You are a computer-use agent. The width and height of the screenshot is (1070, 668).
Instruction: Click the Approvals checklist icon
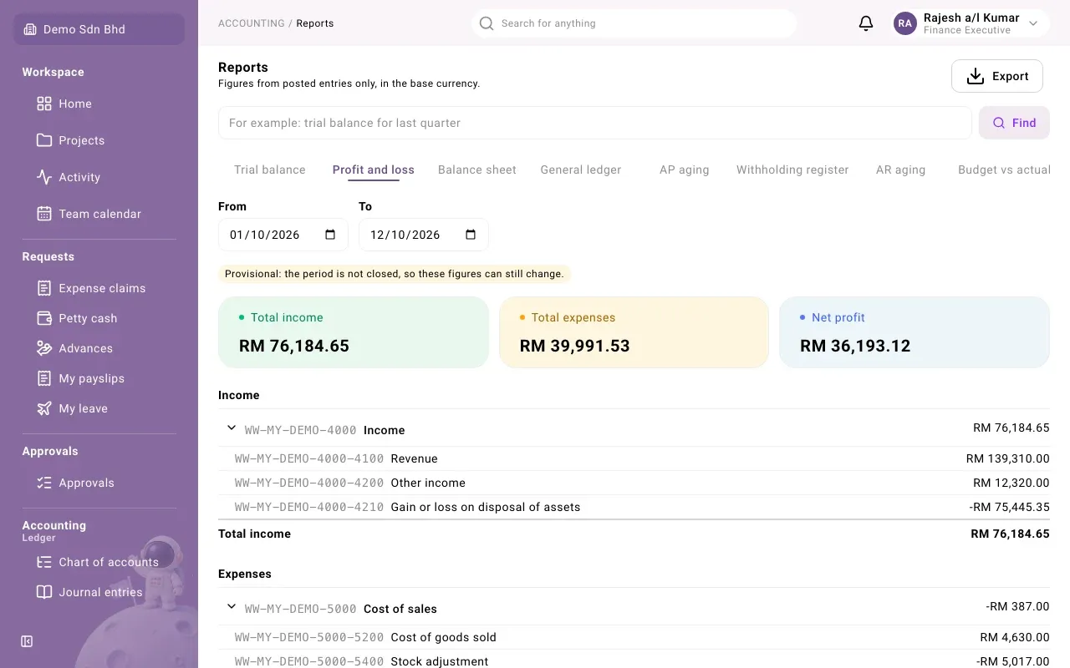coord(44,483)
